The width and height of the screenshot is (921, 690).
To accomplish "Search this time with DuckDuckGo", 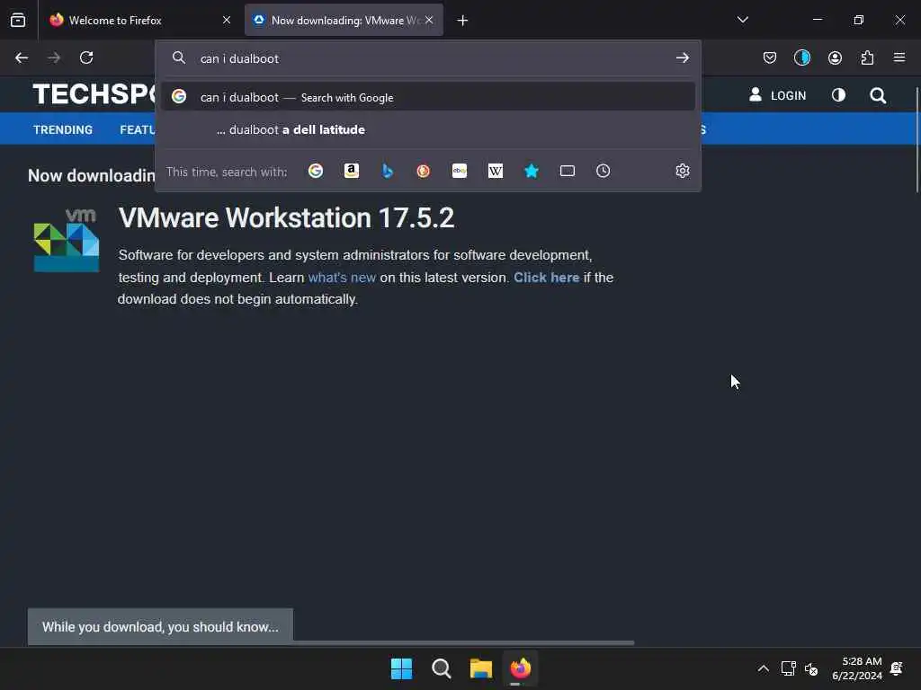I will point(423,171).
